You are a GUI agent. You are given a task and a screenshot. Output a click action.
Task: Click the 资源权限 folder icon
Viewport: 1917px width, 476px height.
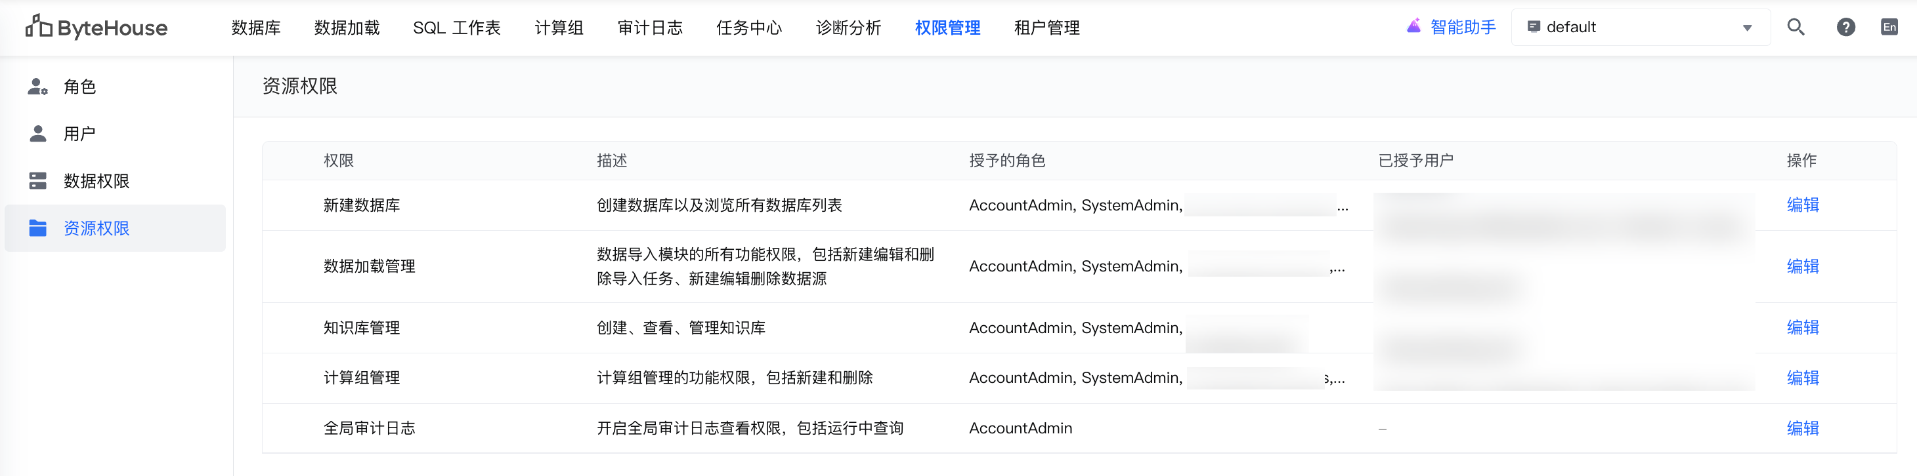(37, 228)
